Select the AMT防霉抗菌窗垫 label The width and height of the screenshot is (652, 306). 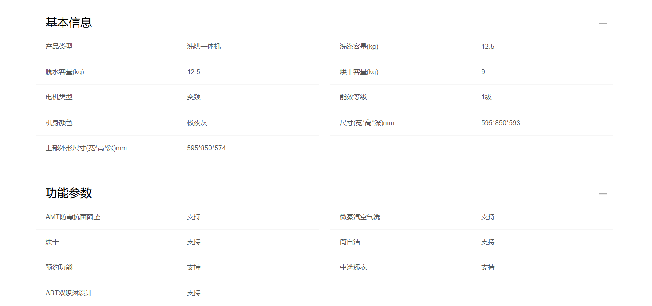(73, 217)
